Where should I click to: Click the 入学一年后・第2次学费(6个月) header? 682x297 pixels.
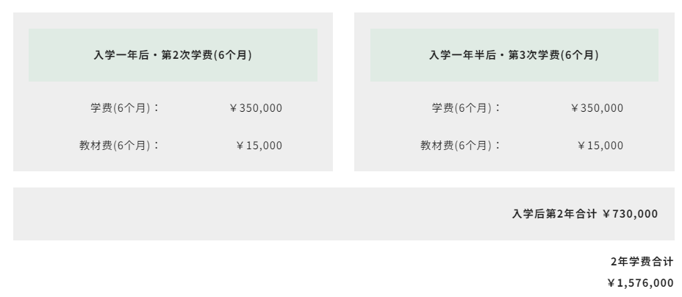click(173, 55)
